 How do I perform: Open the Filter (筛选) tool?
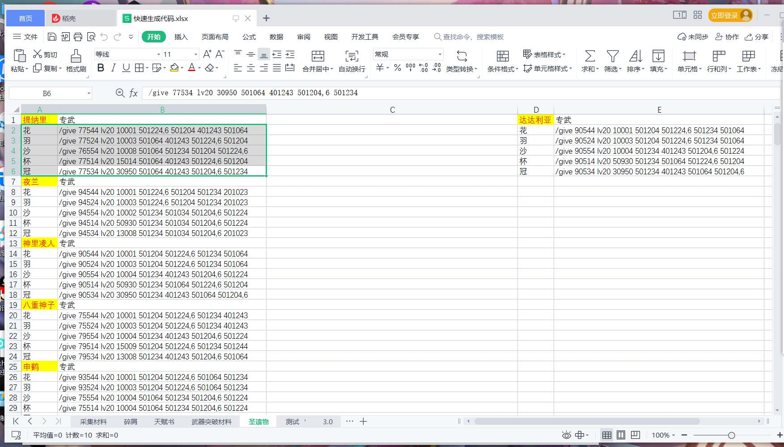point(613,56)
